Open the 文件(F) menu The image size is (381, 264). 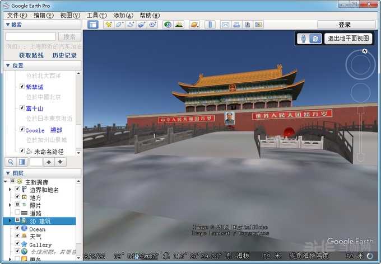tap(17, 16)
